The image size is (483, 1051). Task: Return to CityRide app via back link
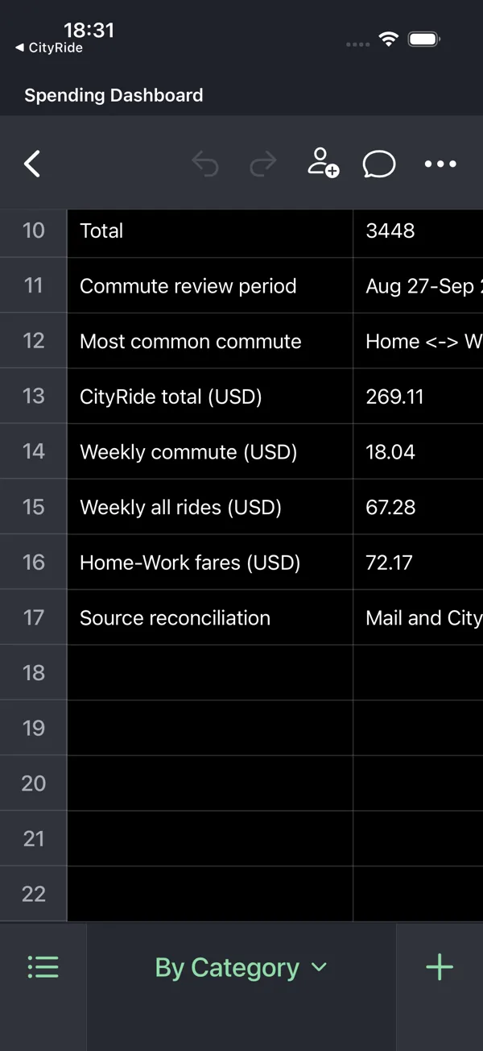pos(49,48)
